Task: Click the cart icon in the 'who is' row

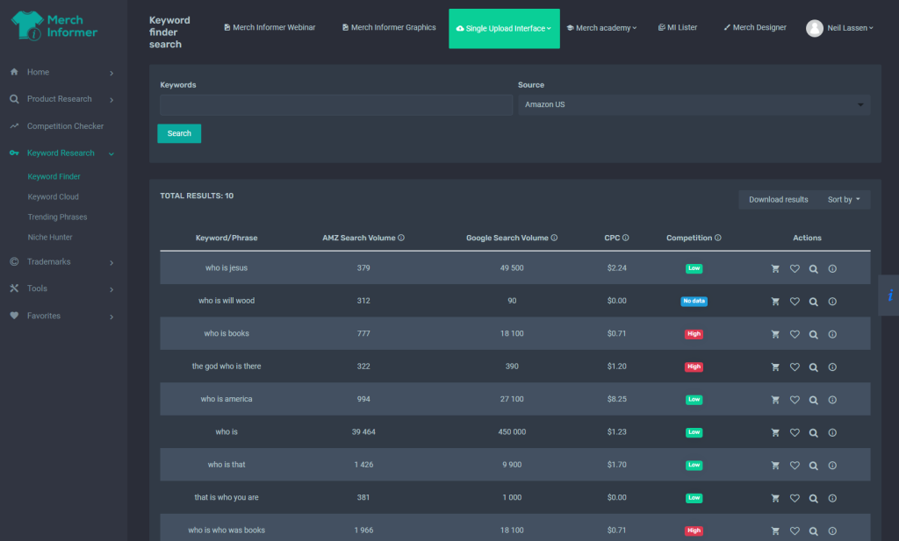Action: 775,433
